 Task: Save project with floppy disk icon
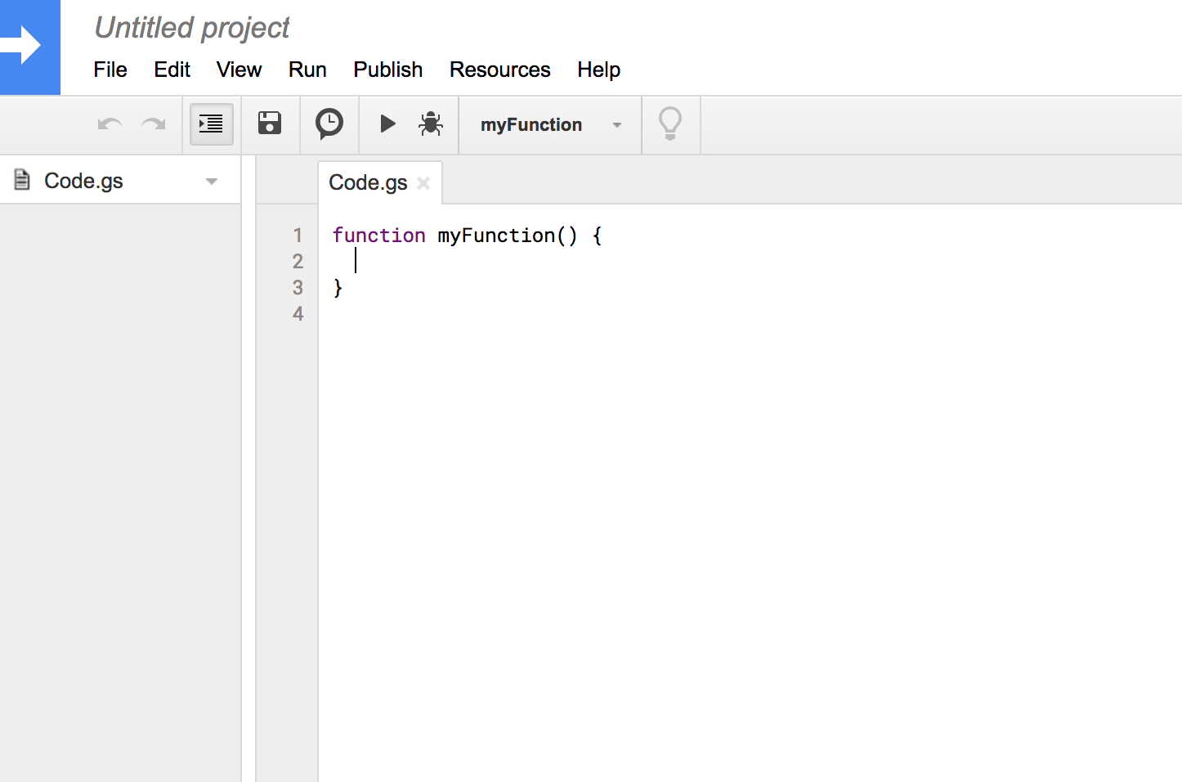pos(270,124)
